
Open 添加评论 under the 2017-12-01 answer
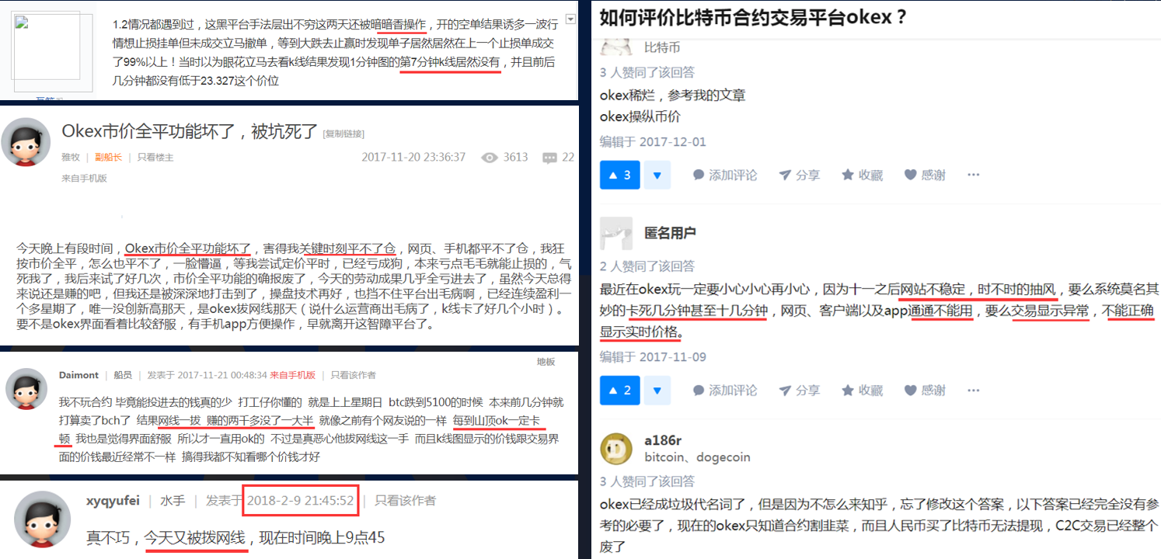click(x=724, y=175)
